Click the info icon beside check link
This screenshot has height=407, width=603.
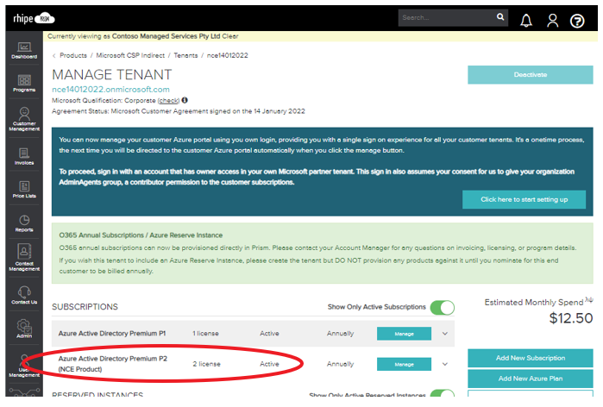tap(185, 100)
